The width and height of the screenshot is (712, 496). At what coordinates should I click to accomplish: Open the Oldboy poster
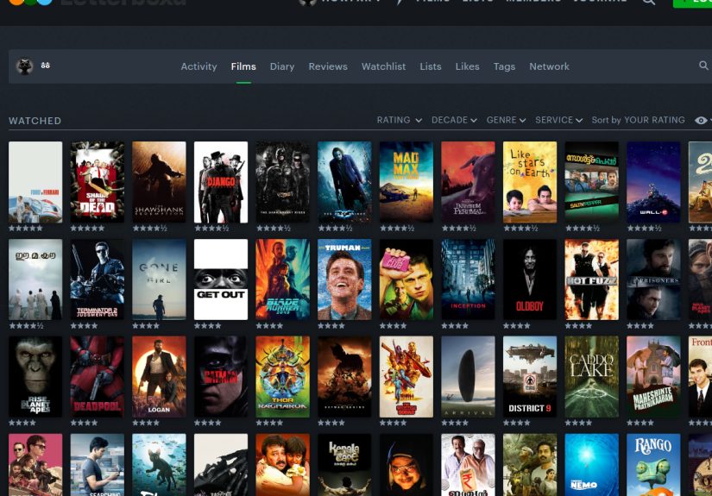(x=529, y=279)
